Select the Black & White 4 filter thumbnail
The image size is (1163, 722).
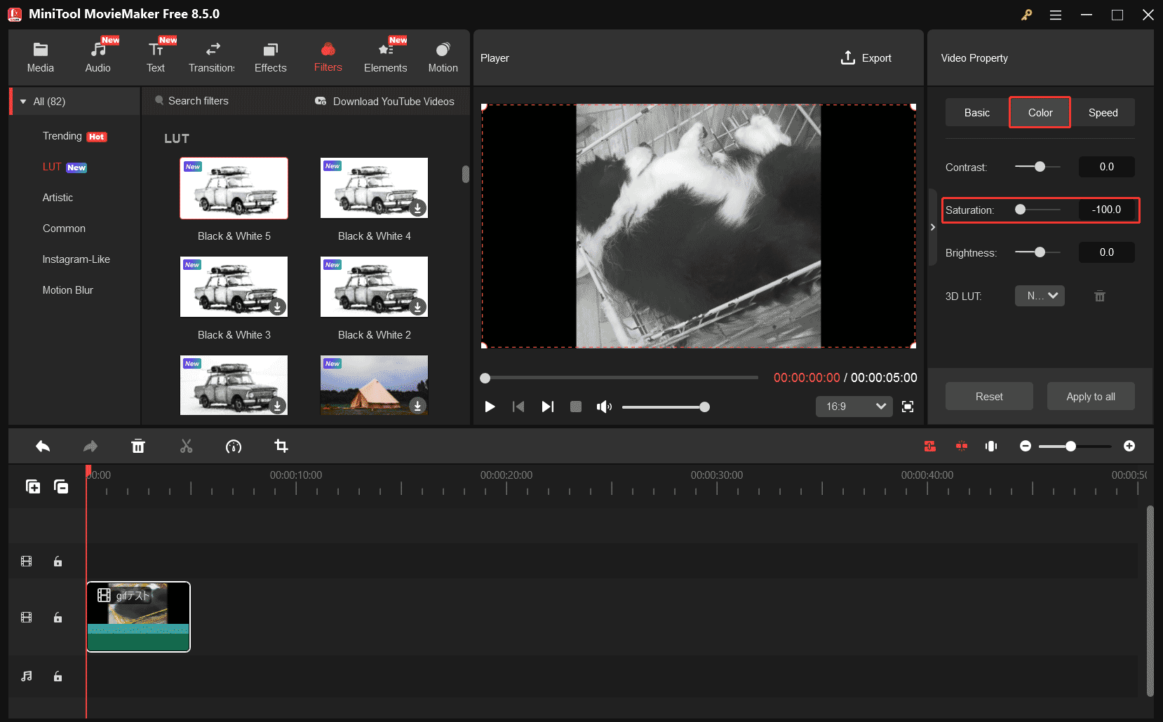374,188
